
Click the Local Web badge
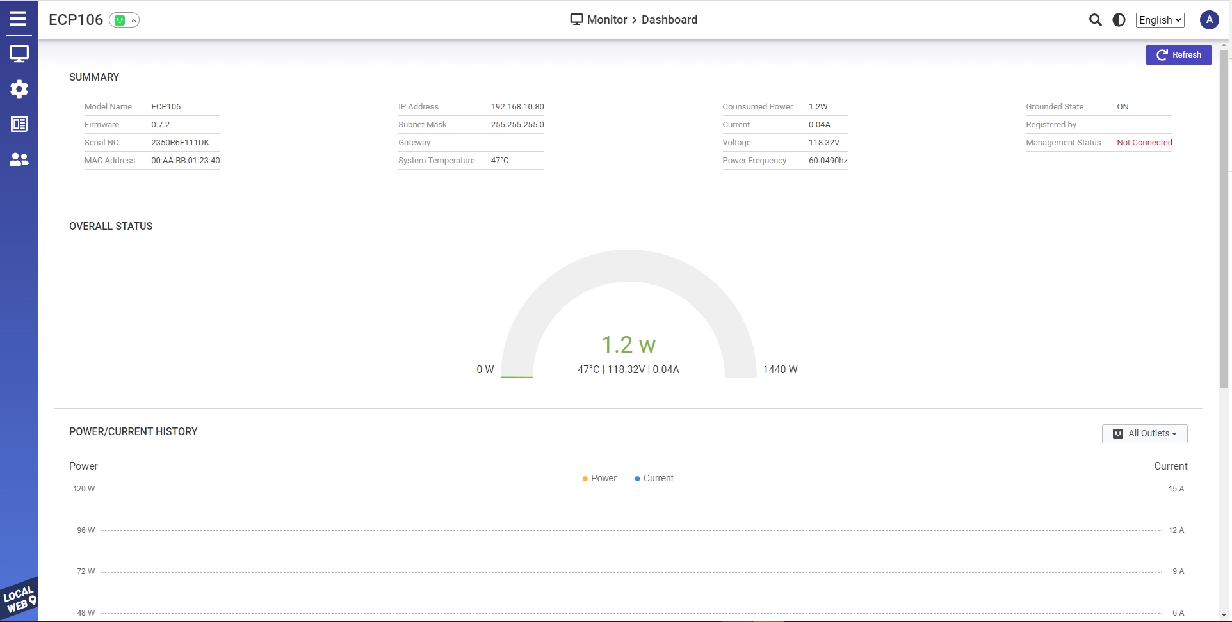pyautogui.click(x=19, y=600)
